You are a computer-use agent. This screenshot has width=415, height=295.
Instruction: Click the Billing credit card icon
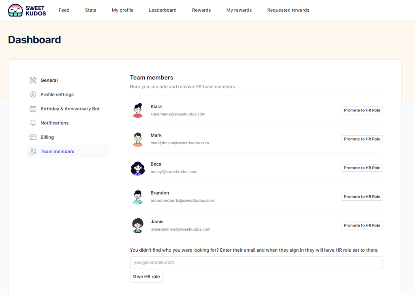(33, 137)
